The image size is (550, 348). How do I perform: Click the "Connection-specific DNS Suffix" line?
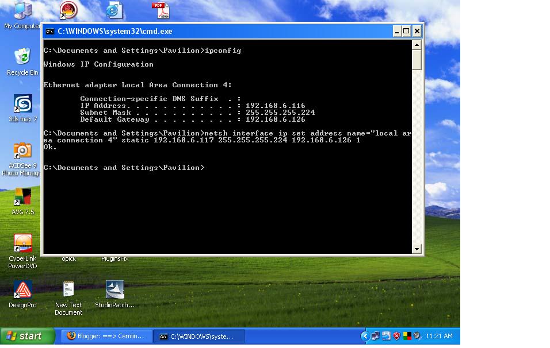click(x=161, y=99)
